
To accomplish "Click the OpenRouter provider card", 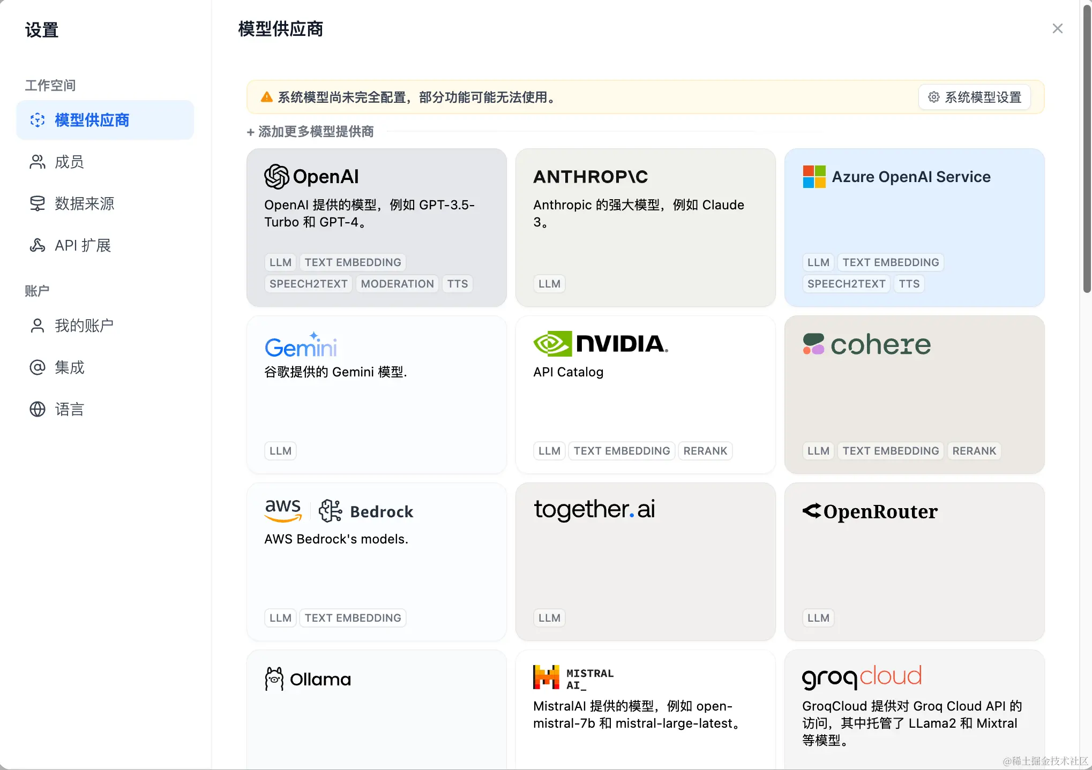I will (x=914, y=562).
